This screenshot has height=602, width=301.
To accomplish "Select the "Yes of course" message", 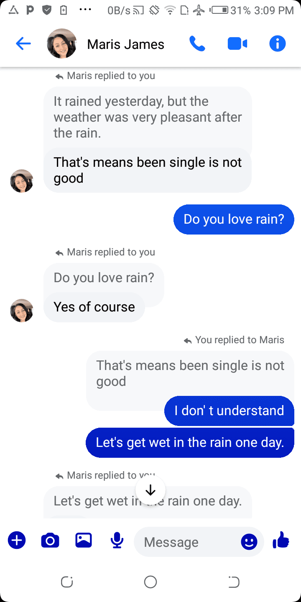I will (x=94, y=307).
